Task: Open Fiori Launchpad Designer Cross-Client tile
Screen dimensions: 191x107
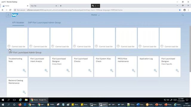Action: tap(61, 67)
